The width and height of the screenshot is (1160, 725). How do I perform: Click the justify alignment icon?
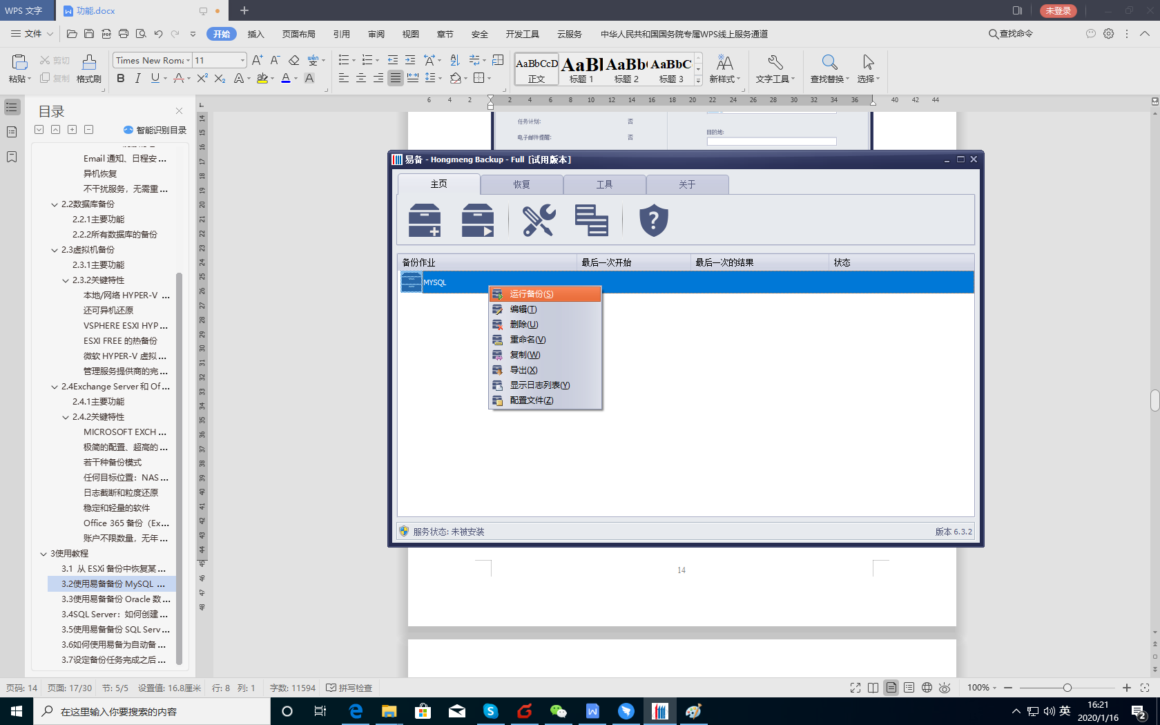(395, 78)
